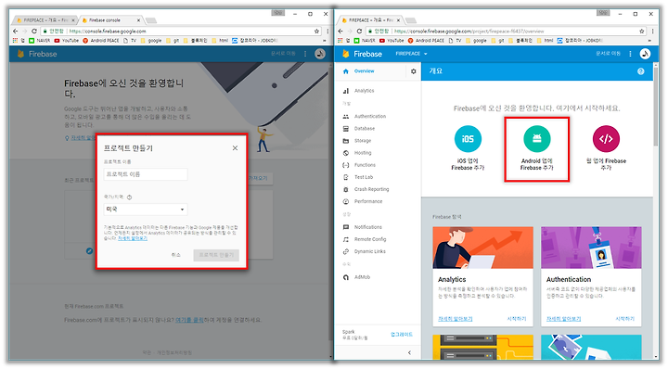Click 시작하기 on the Analytics card
The width and height of the screenshot is (668, 369).
pyautogui.click(x=517, y=319)
